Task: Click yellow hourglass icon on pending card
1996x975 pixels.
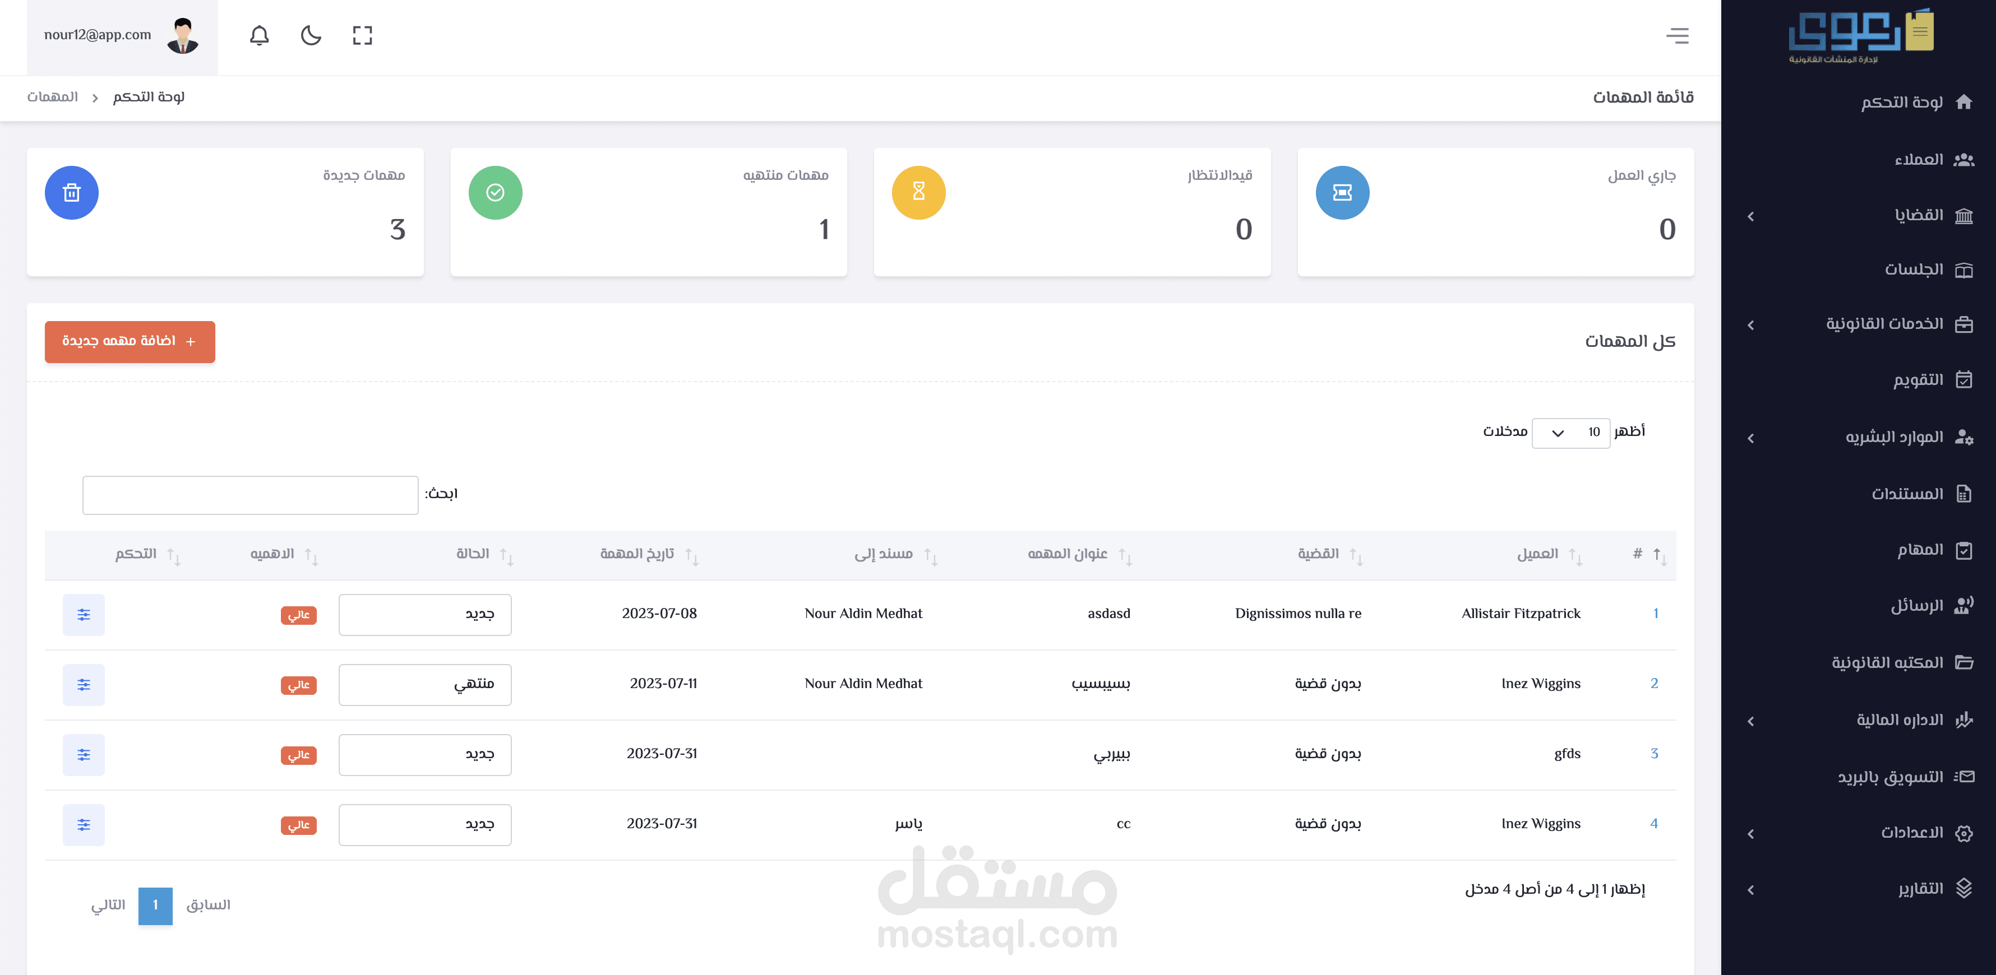Action: click(918, 193)
